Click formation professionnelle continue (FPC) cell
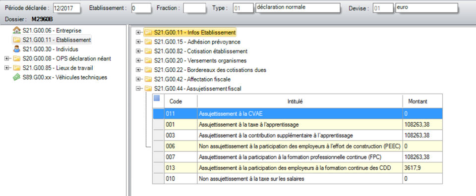 pos(300,157)
